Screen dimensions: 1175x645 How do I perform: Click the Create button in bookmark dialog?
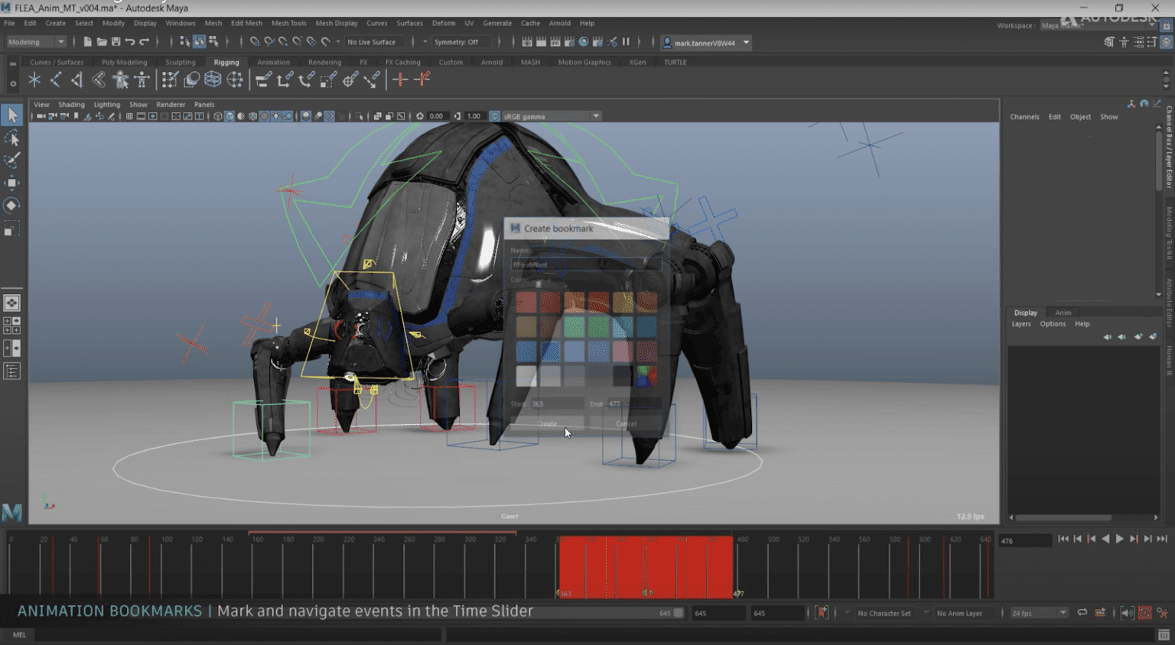click(x=546, y=423)
